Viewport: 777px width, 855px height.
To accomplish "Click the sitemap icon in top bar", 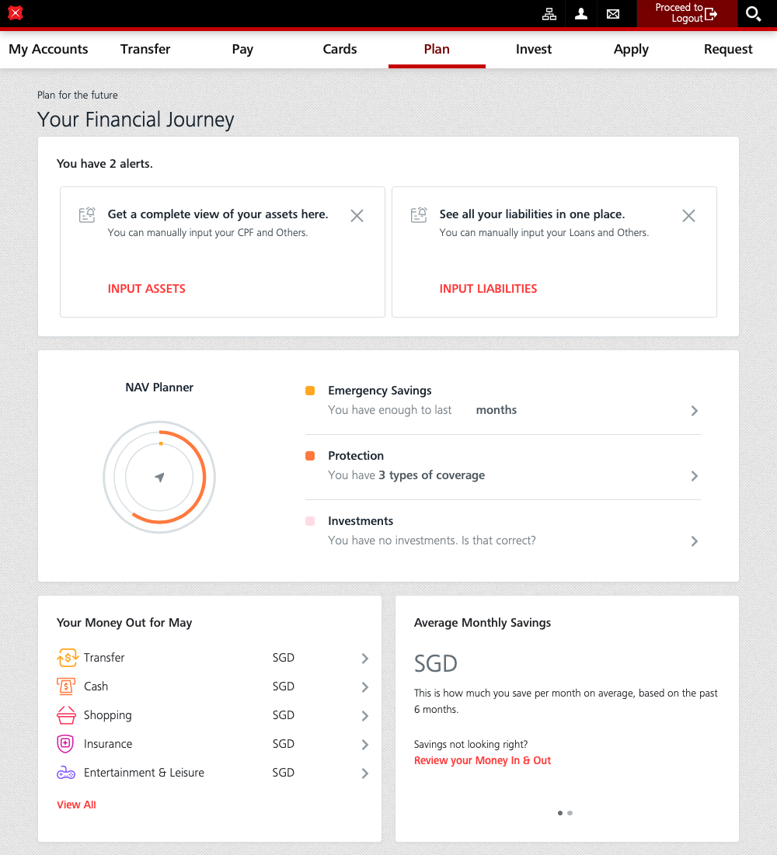I will [549, 13].
